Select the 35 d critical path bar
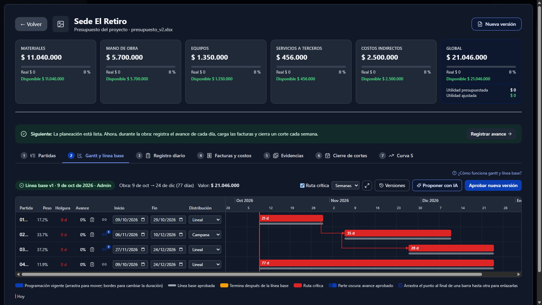The height and width of the screenshot is (305, 542). (398, 233)
